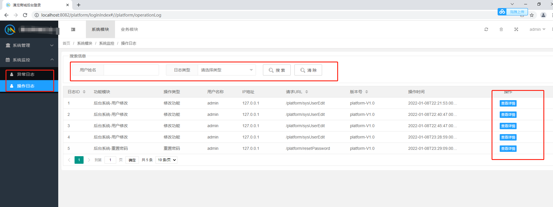Click the site info icon in address bar
Image resolution: width=553 pixels, height=207 pixels.
(x=37, y=15)
